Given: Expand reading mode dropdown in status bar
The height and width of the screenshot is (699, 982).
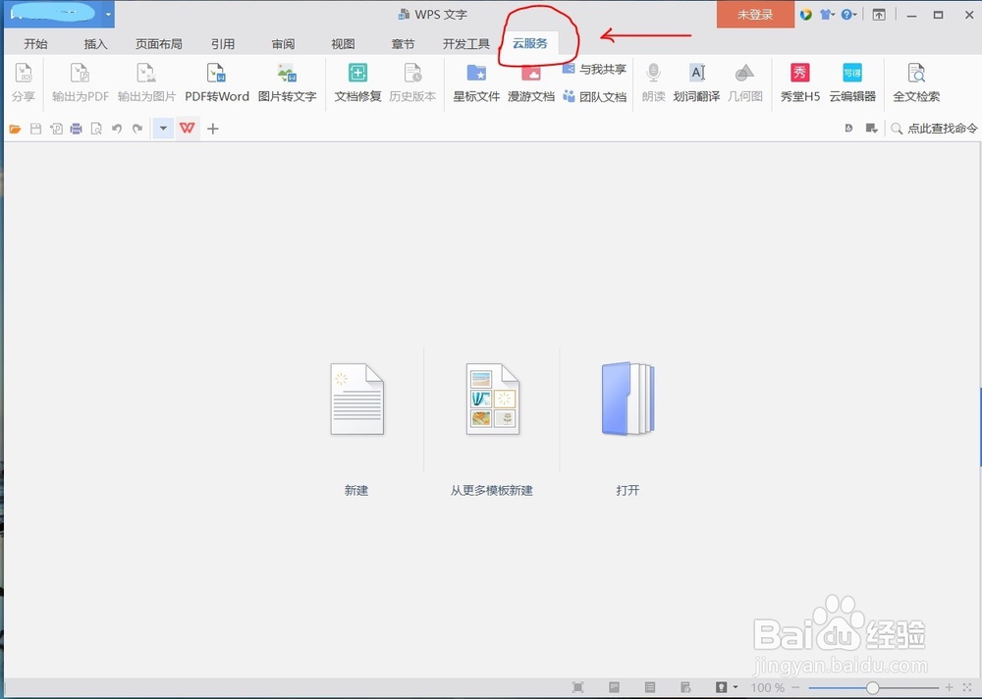Looking at the screenshot, I should [x=736, y=687].
